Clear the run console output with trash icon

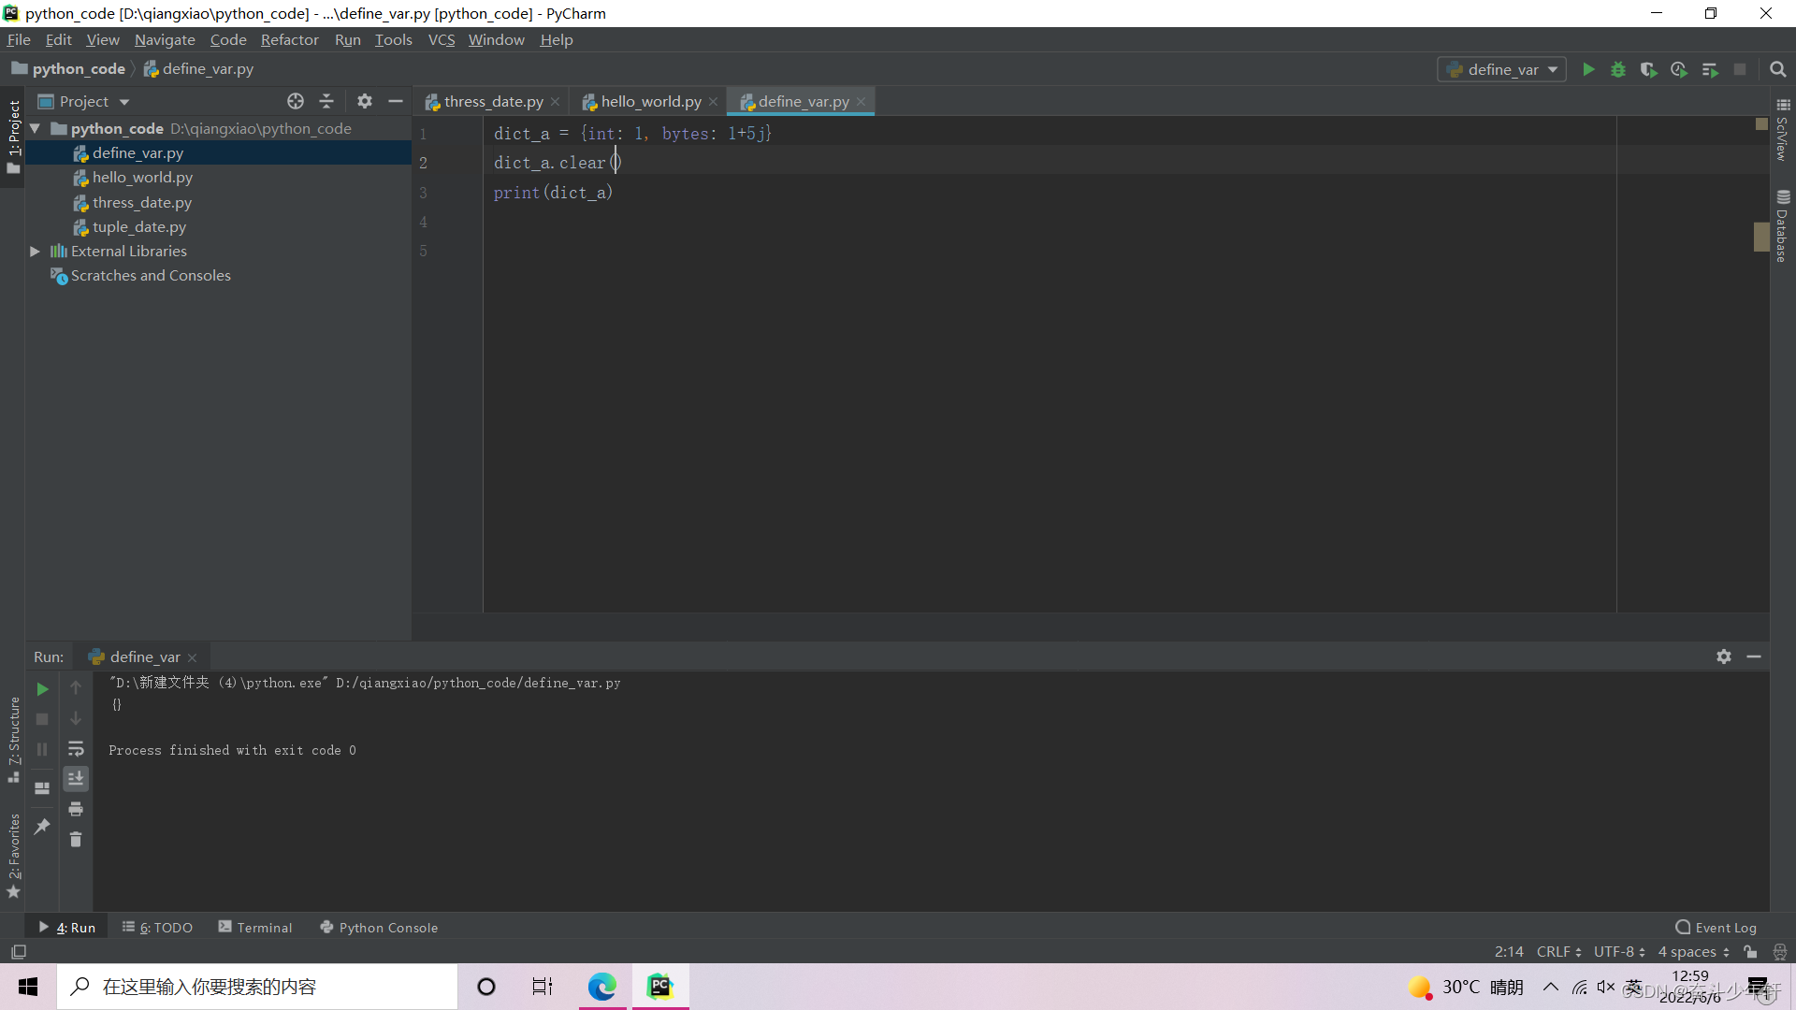pos(76,840)
